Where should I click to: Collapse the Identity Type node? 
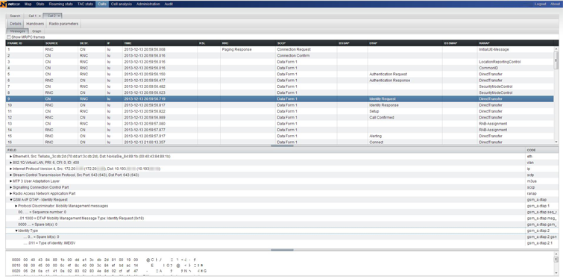(16, 231)
